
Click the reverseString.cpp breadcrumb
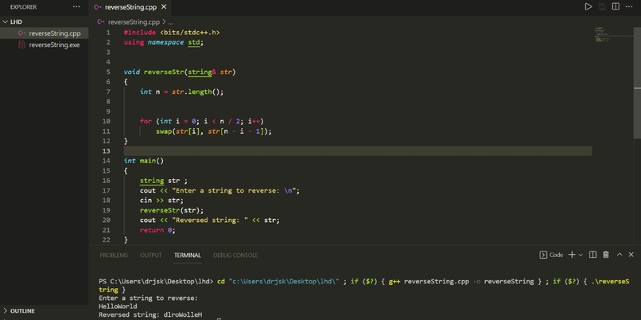click(x=134, y=22)
